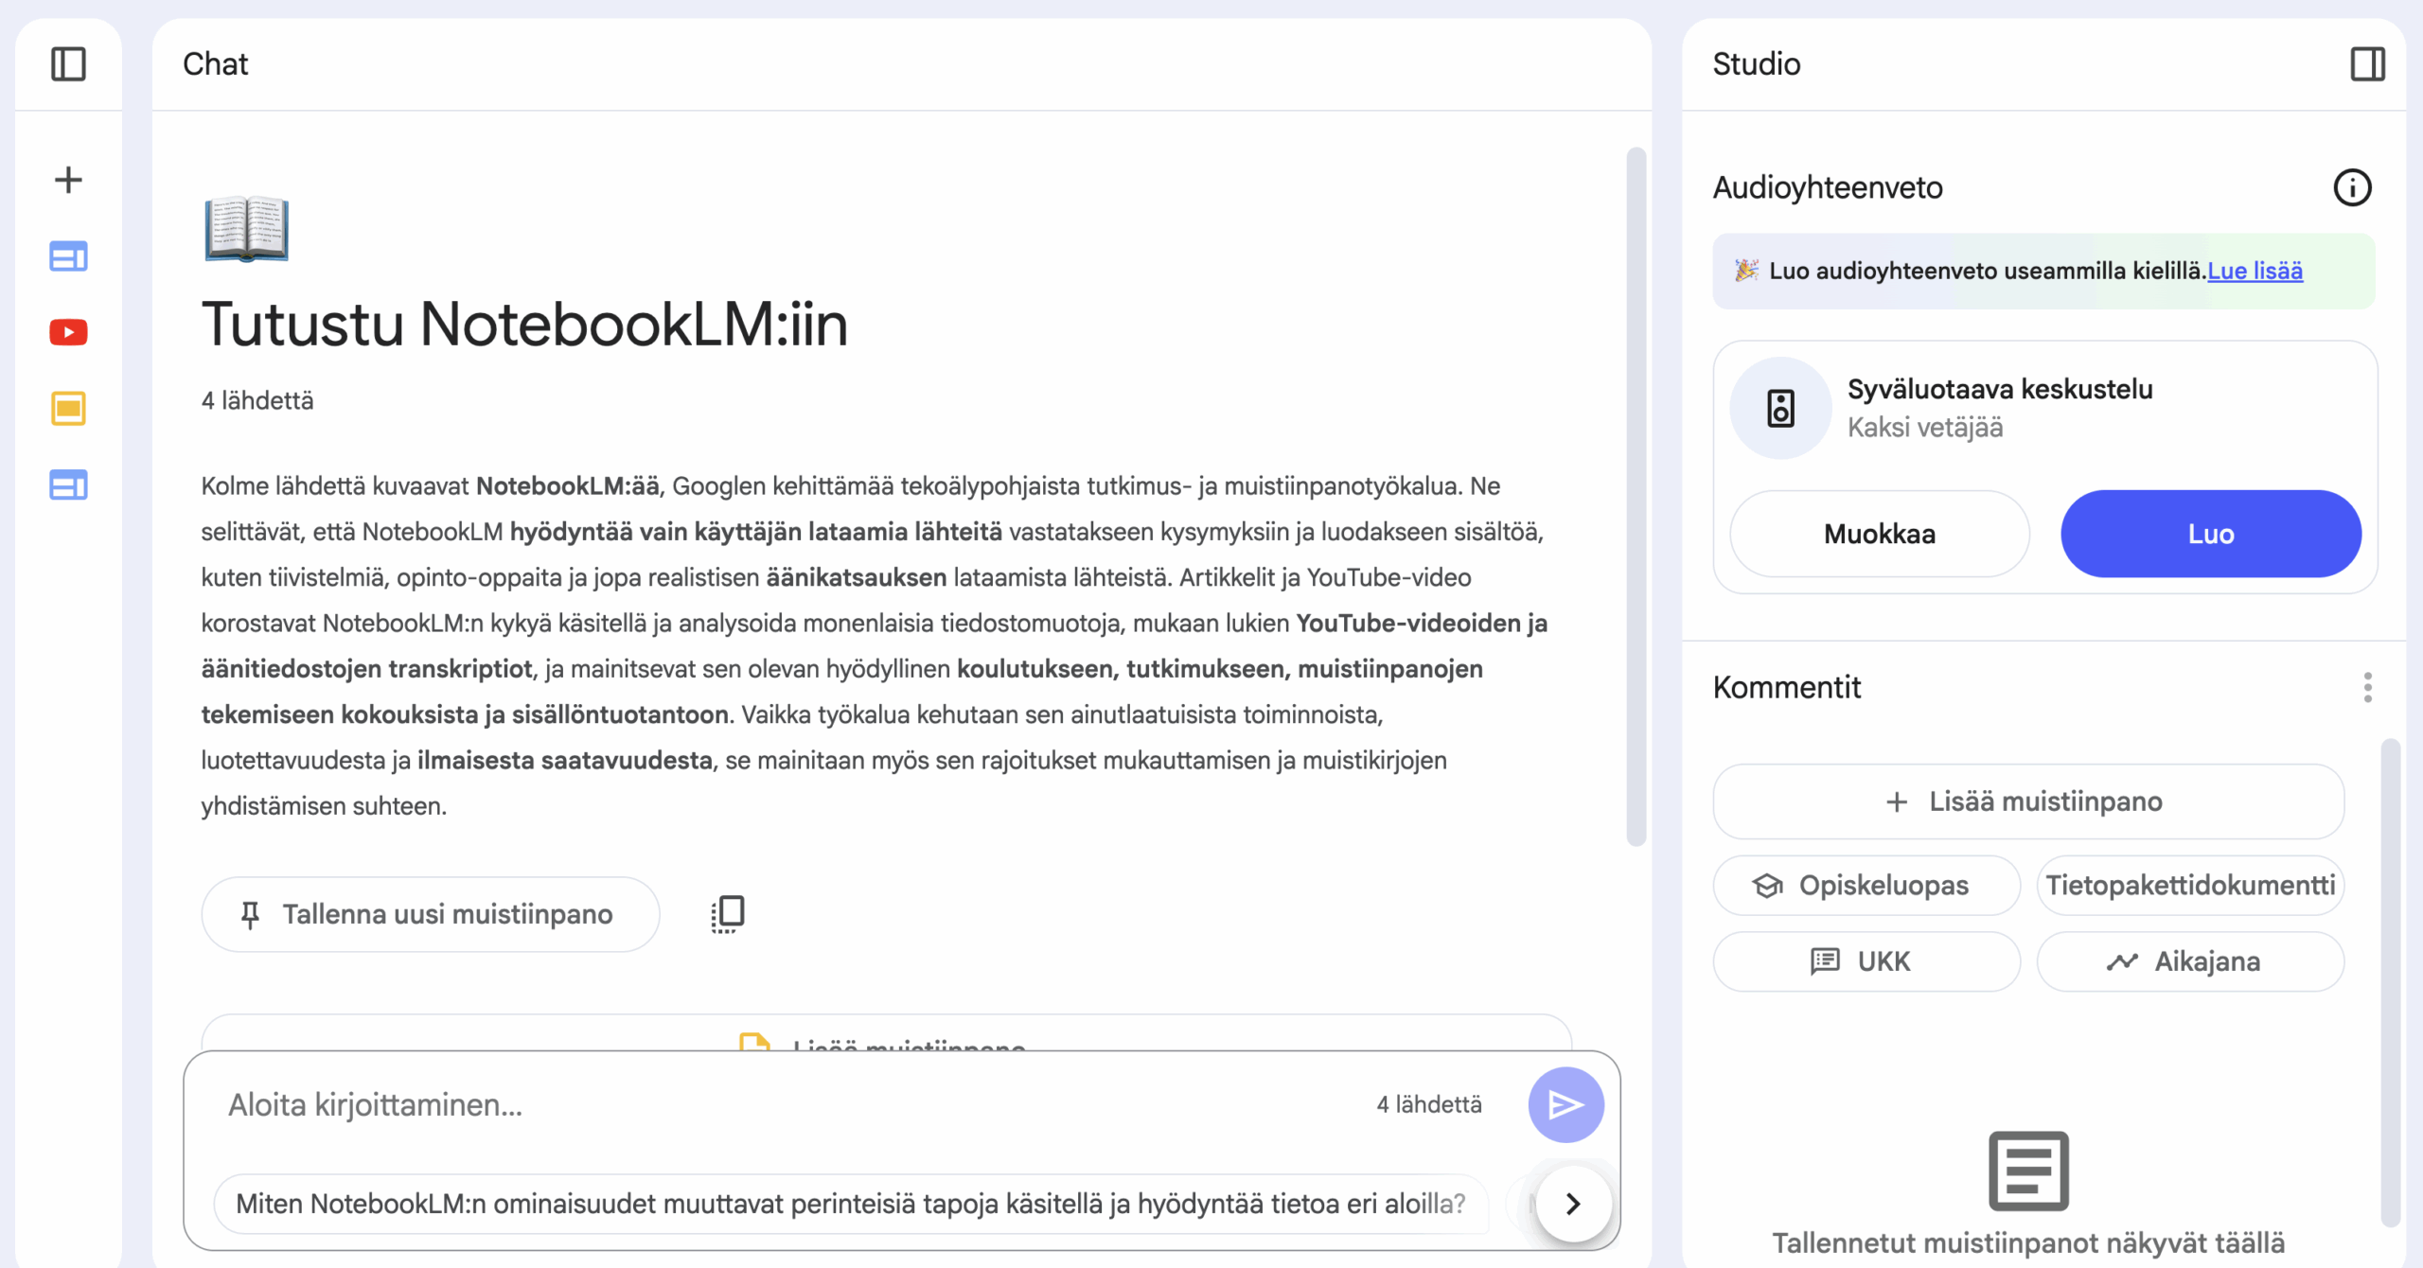Click Muokkaa audio overview button
The image size is (2423, 1268).
[1879, 534]
